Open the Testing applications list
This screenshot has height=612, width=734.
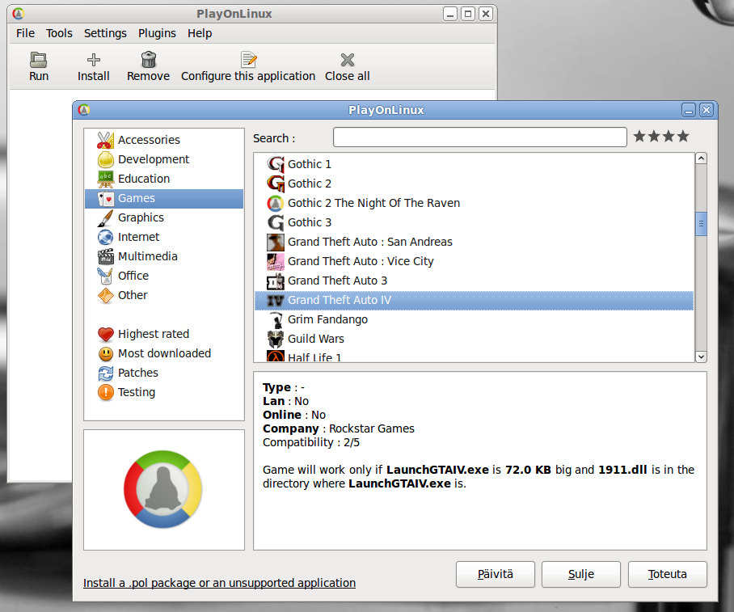(x=136, y=392)
